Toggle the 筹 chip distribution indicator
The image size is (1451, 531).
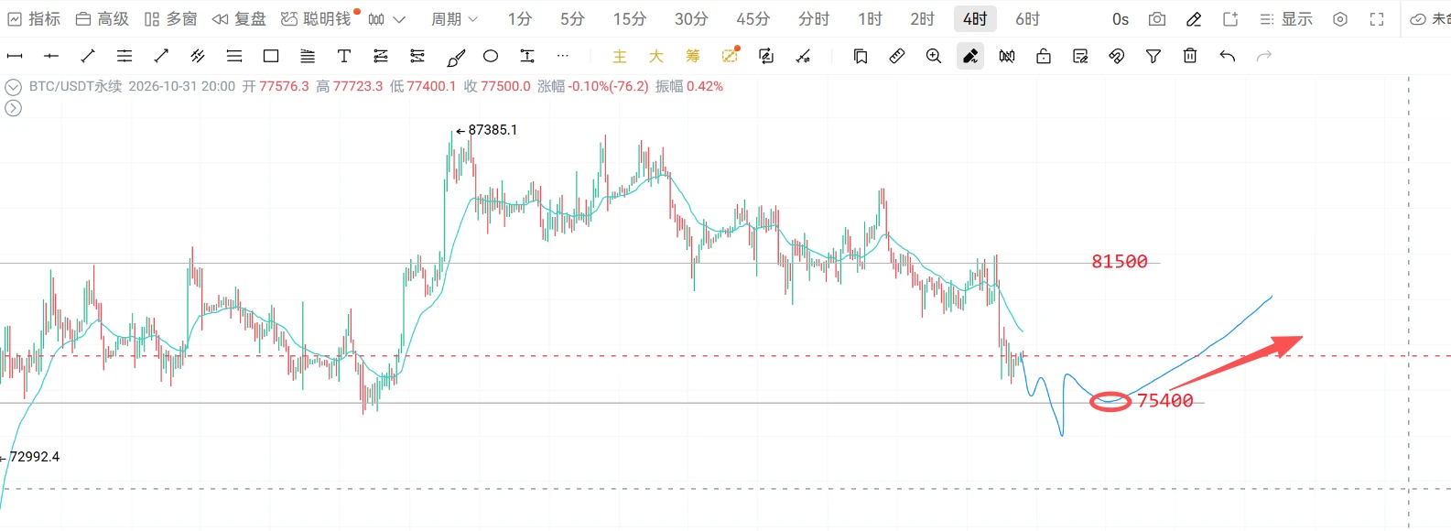pyautogui.click(x=693, y=57)
